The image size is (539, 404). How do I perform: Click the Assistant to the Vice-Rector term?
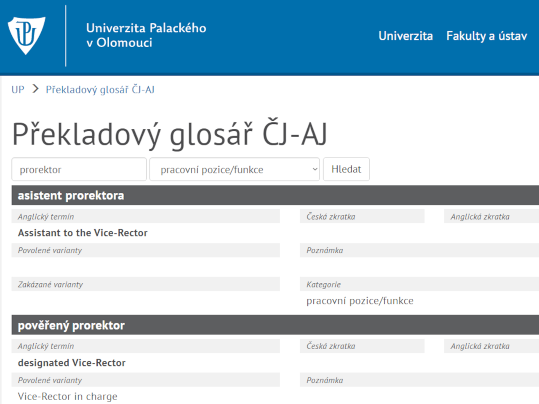tap(83, 233)
